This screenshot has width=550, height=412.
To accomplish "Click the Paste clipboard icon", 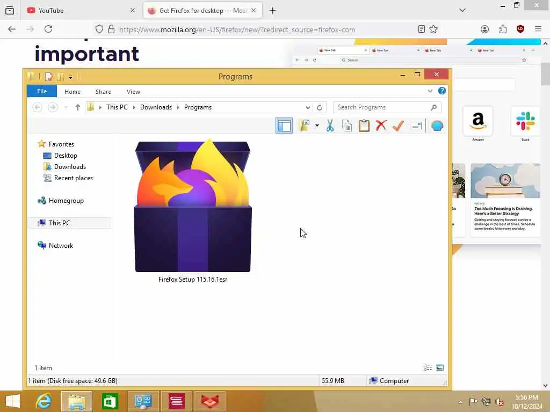I will [364, 126].
